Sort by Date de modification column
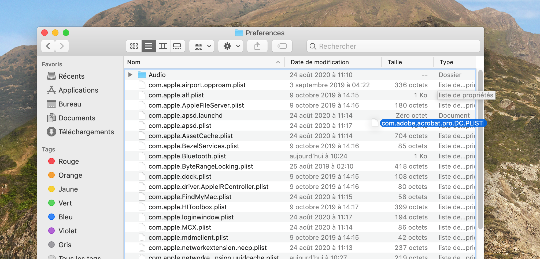540x259 pixels. pyautogui.click(x=320, y=62)
